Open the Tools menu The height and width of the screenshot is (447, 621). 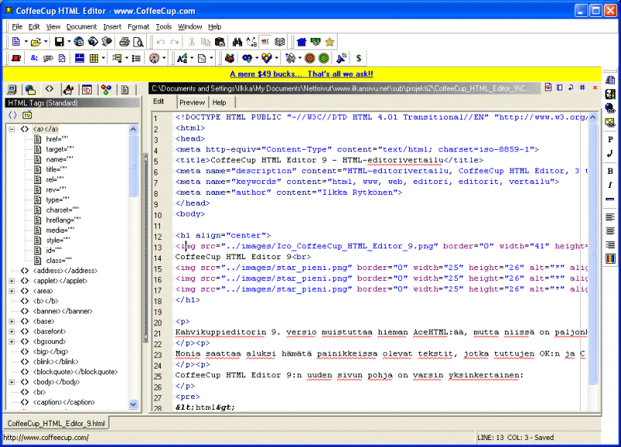point(164,26)
